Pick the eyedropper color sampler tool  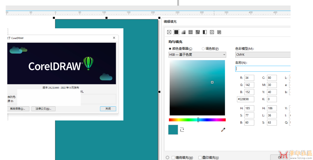point(223,130)
